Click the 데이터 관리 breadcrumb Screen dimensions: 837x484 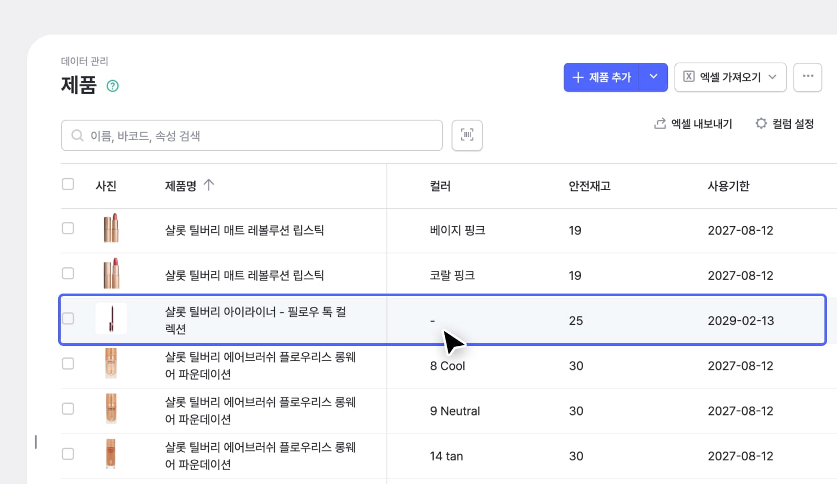click(x=84, y=61)
